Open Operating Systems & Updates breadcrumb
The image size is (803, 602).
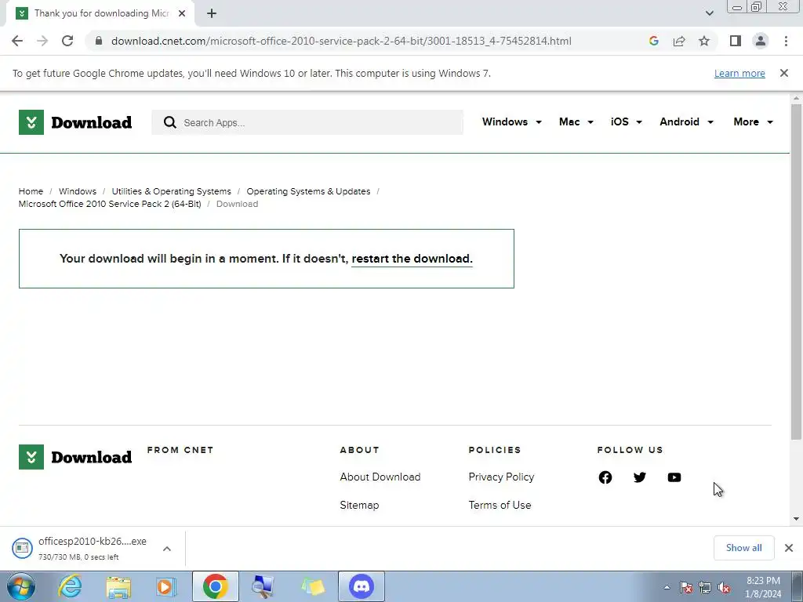[308, 191]
